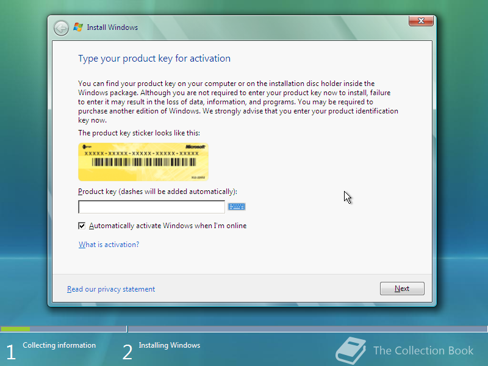Viewport: 488px width, 366px height.
Task: Click the 'Collecting information' step label
Action: [59, 345]
